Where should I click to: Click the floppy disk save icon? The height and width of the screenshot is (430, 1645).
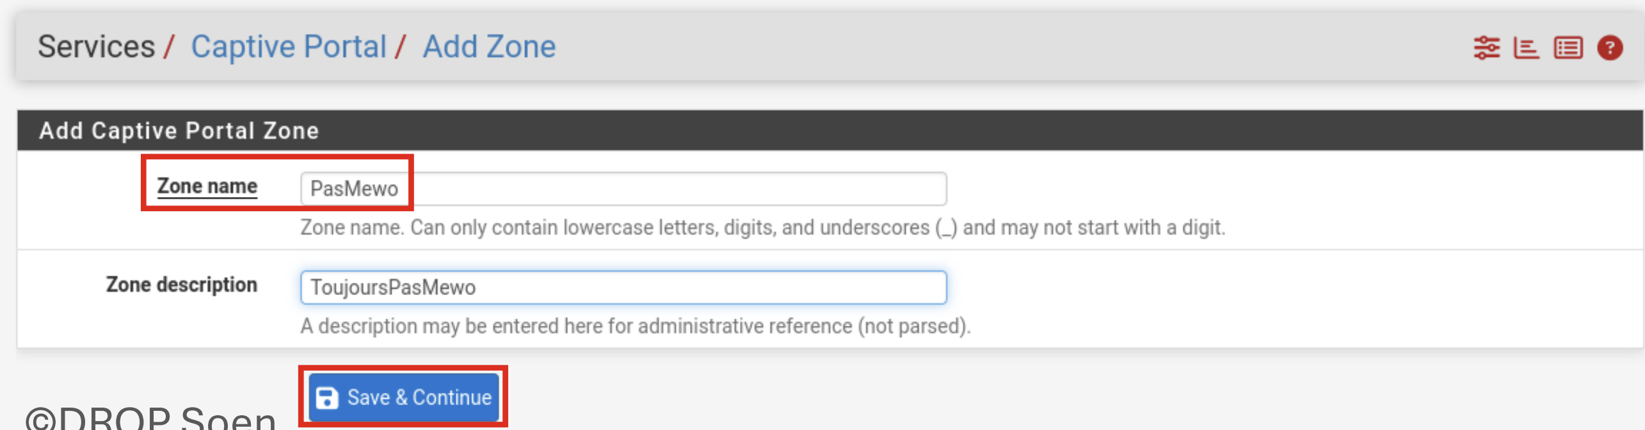click(327, 397)
